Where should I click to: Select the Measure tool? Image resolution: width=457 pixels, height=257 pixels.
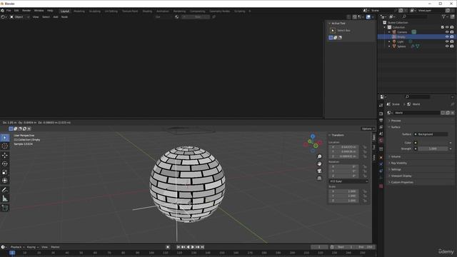coord(5,198)
